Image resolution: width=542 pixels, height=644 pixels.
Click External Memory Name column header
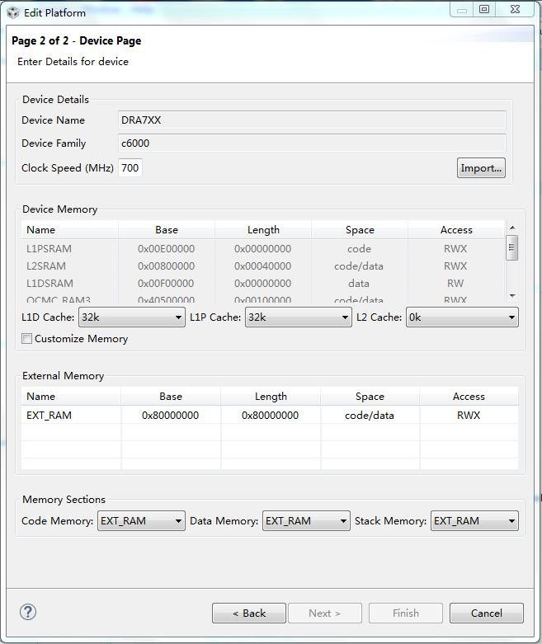tap(71, 396)
